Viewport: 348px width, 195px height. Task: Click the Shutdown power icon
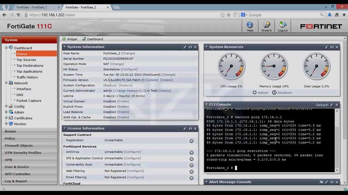(274, 93)
